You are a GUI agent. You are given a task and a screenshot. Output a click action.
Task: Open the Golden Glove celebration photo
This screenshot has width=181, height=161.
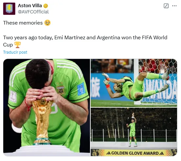pyautogui.click(x=134, y=132)
